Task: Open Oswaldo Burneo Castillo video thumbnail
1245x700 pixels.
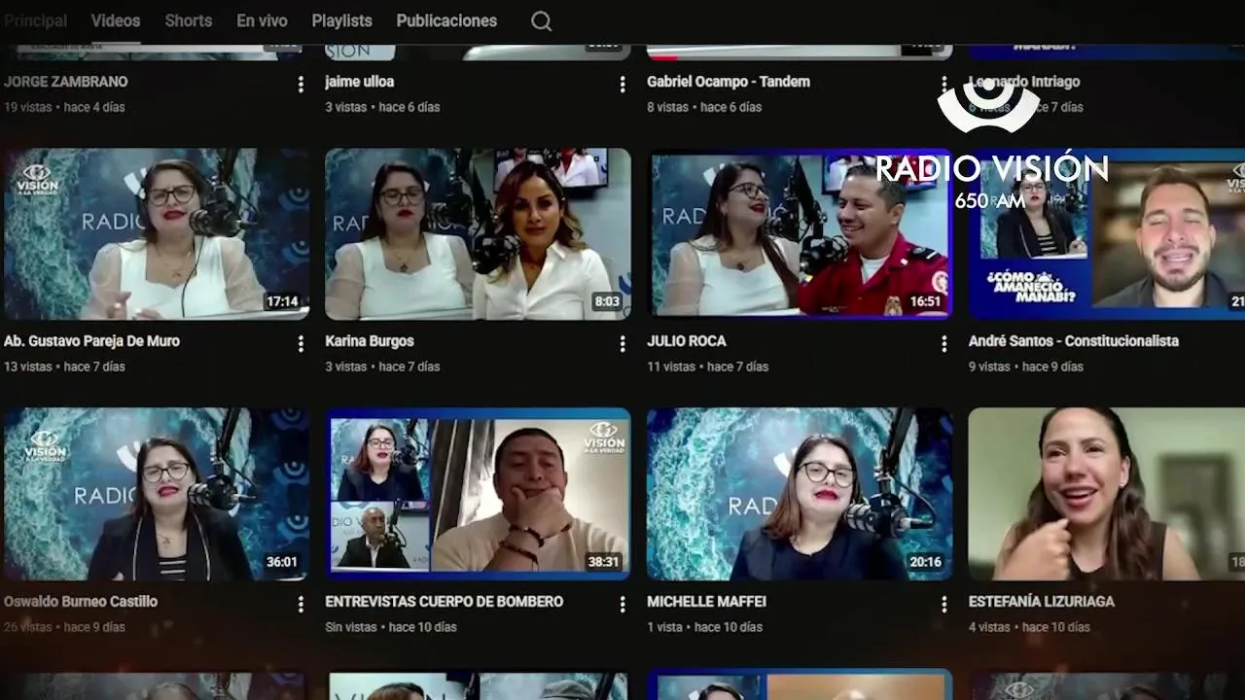Action: click(x=157, y=494)
